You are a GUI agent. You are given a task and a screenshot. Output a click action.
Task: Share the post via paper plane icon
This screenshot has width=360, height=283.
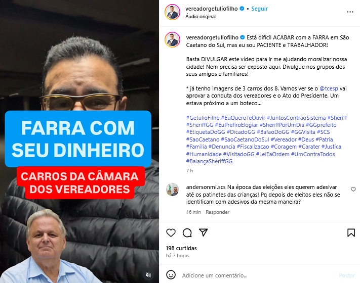[x=204, y=232]
